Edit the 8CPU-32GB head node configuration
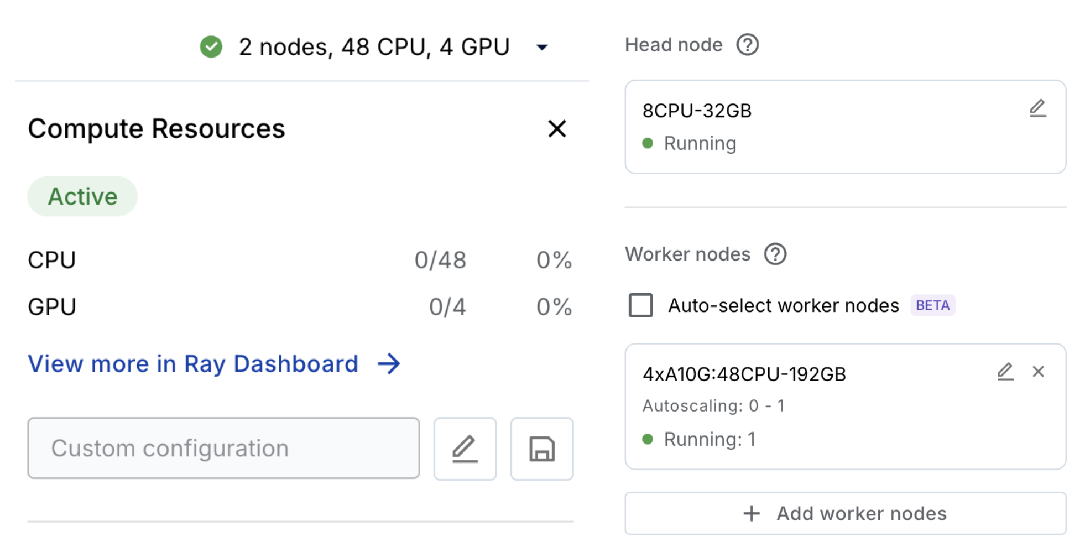The width and height of the screenshot is (1085, 552). pyautogui.click(x=1039, y=109)
